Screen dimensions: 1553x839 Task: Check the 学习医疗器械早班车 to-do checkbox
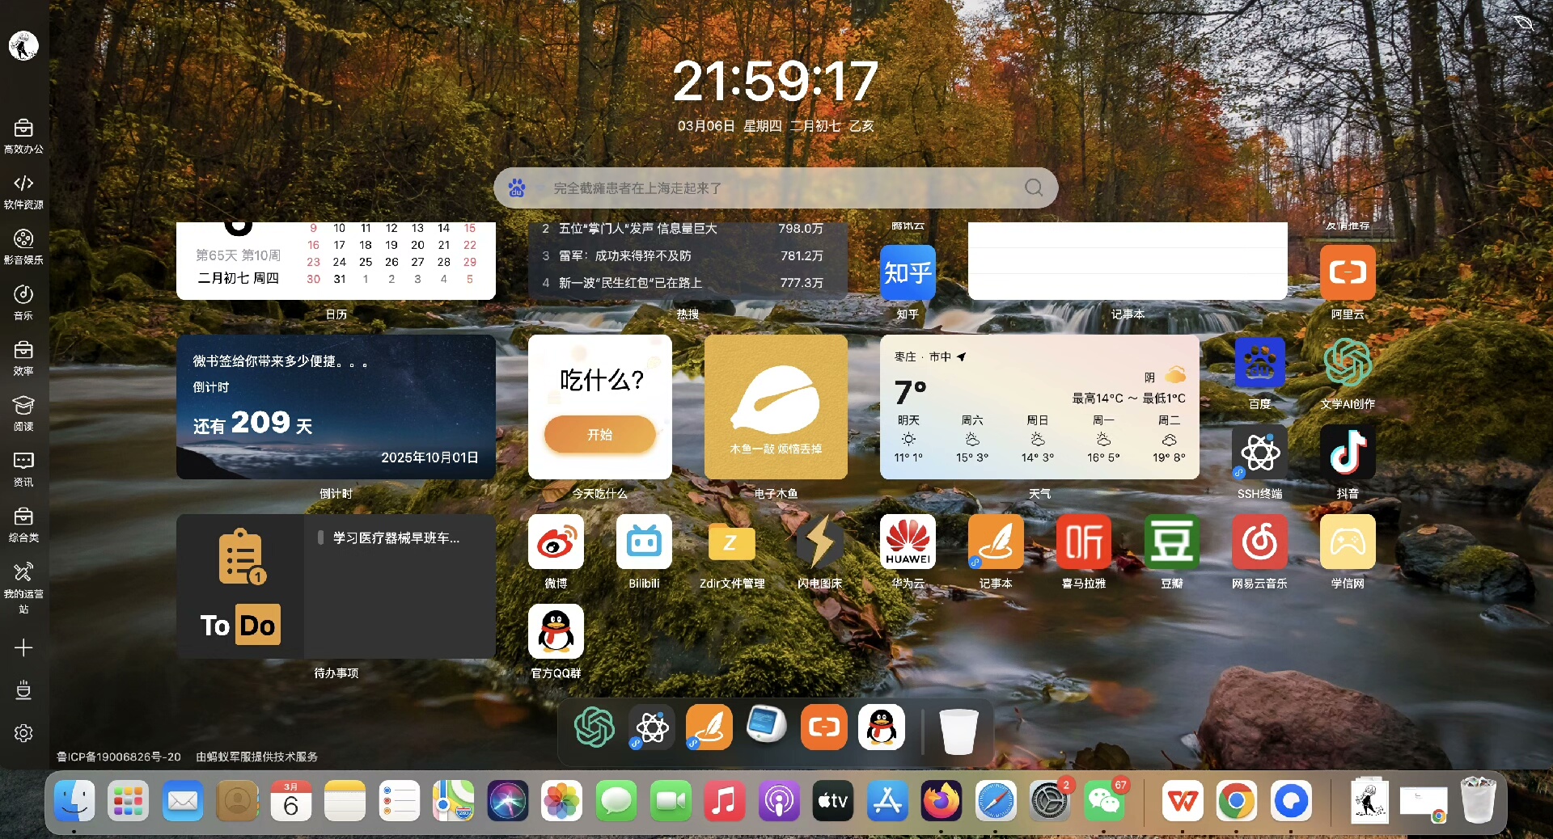(320, 538)
